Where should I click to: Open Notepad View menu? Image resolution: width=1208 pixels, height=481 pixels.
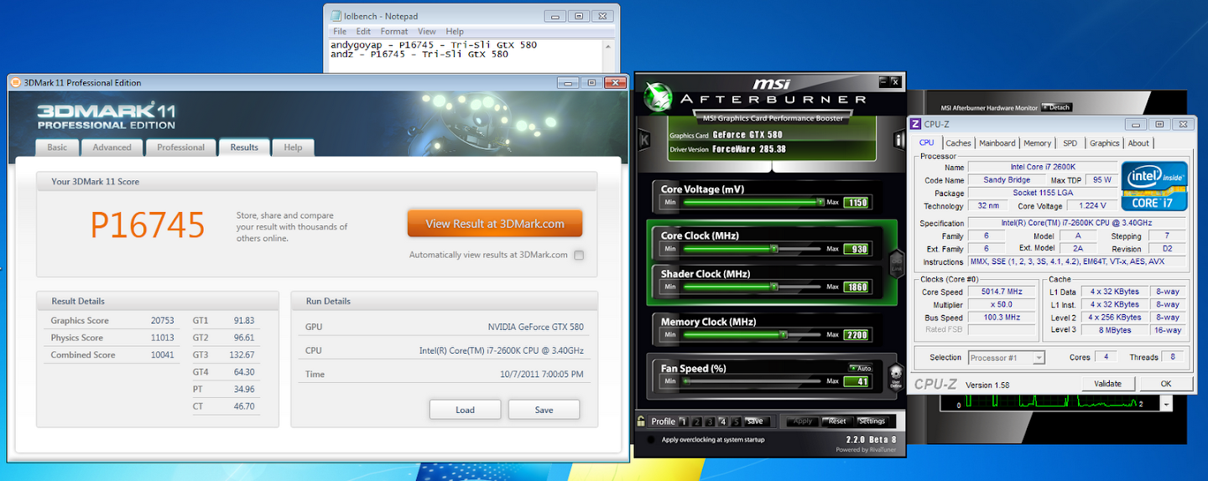[427, 32]
